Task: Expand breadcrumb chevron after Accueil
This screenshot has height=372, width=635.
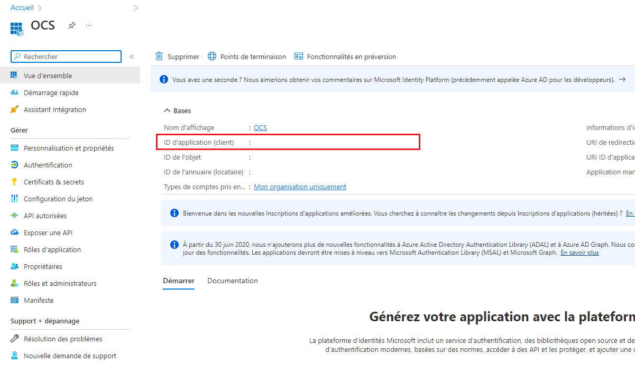Action: (x=40, y=7)
